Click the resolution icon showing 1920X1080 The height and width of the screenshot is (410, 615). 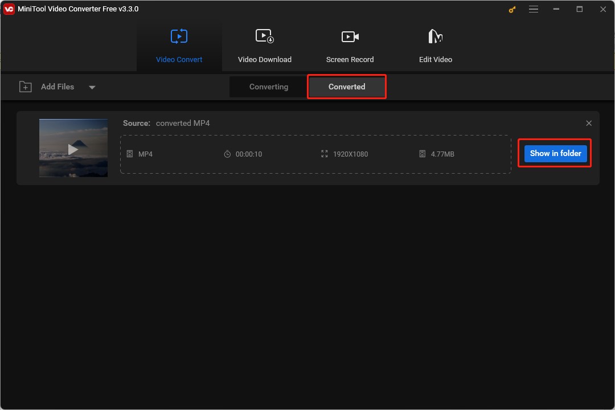[323, 154]
